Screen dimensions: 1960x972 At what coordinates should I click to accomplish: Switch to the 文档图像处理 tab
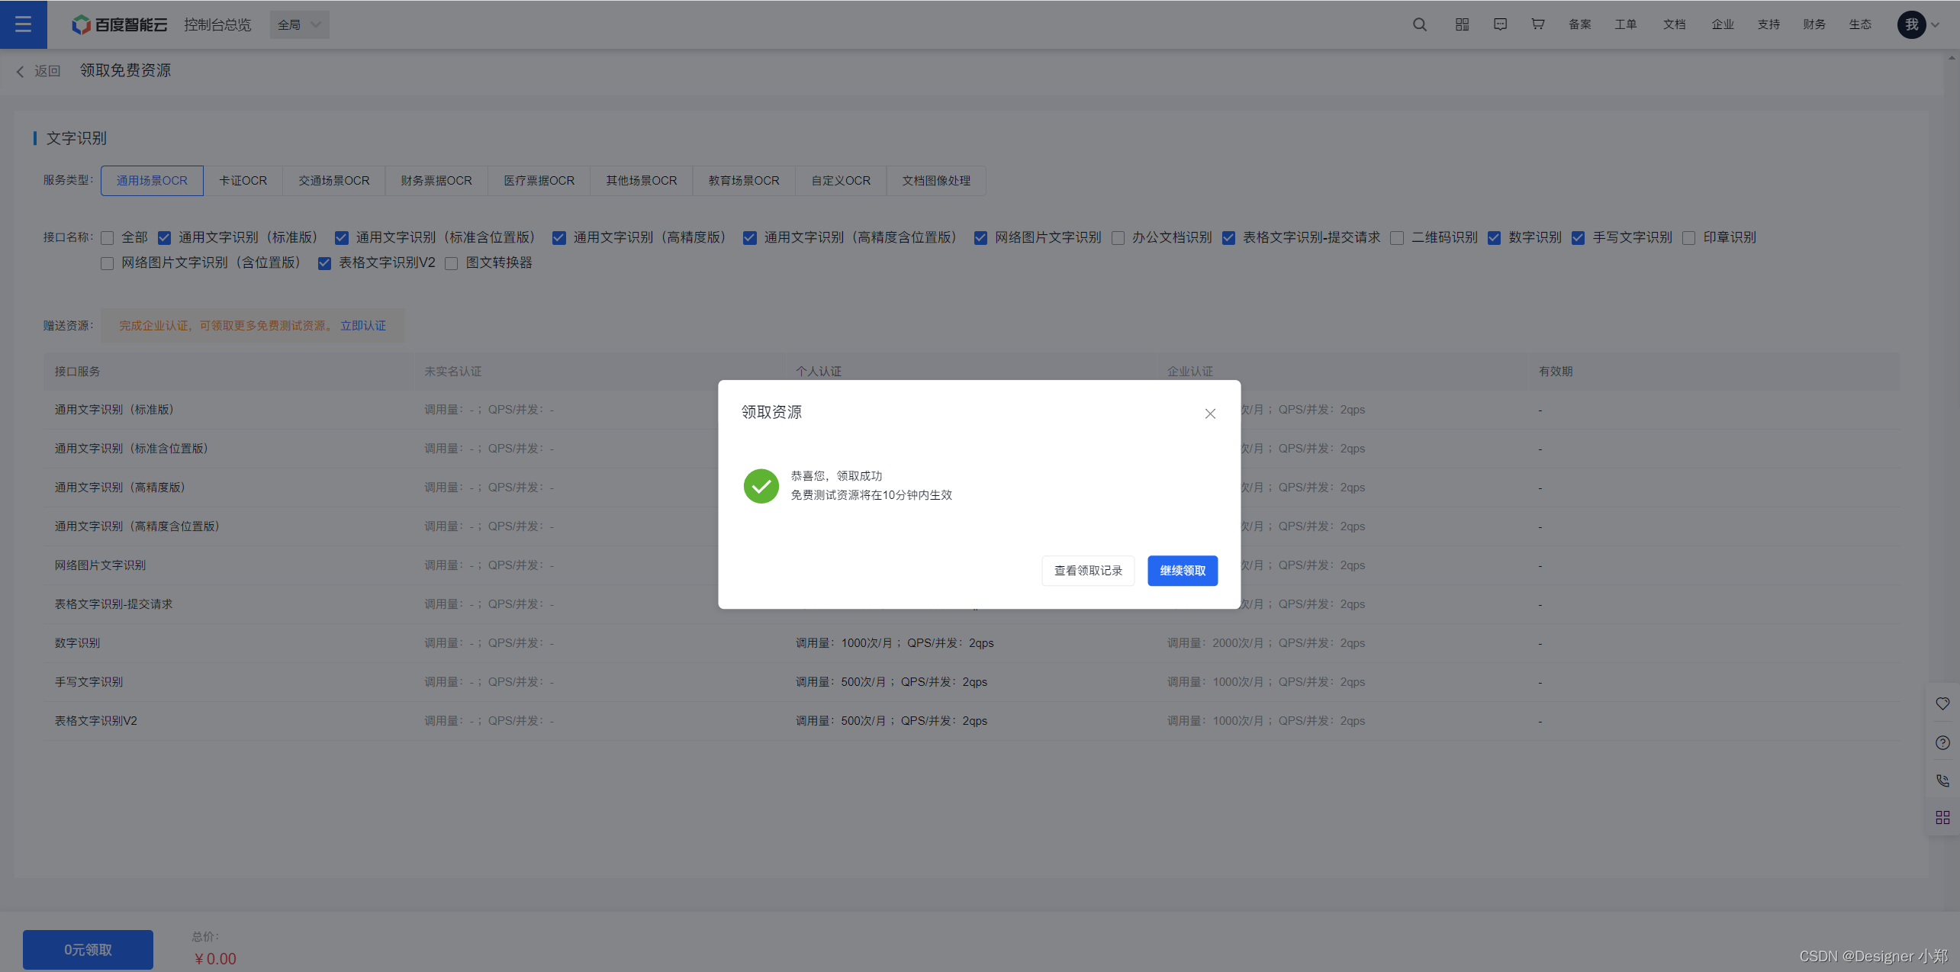[936, 181]
